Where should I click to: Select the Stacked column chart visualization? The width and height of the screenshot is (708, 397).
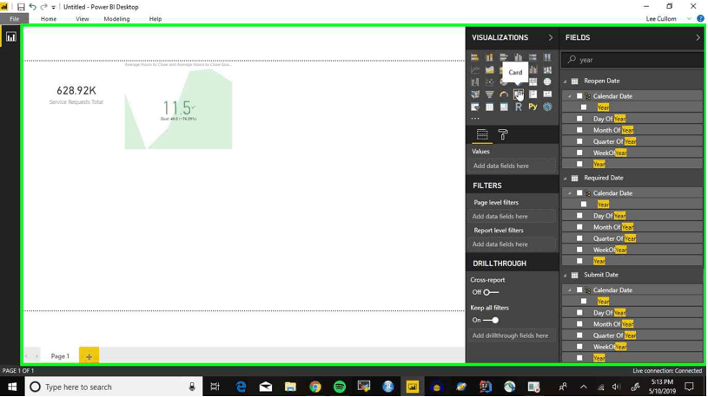489,57
